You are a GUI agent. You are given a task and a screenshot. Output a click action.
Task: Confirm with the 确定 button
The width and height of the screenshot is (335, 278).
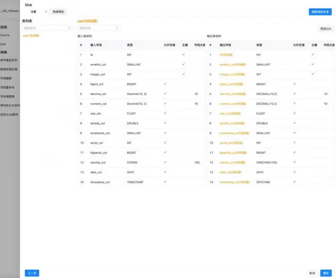point(326,273)
